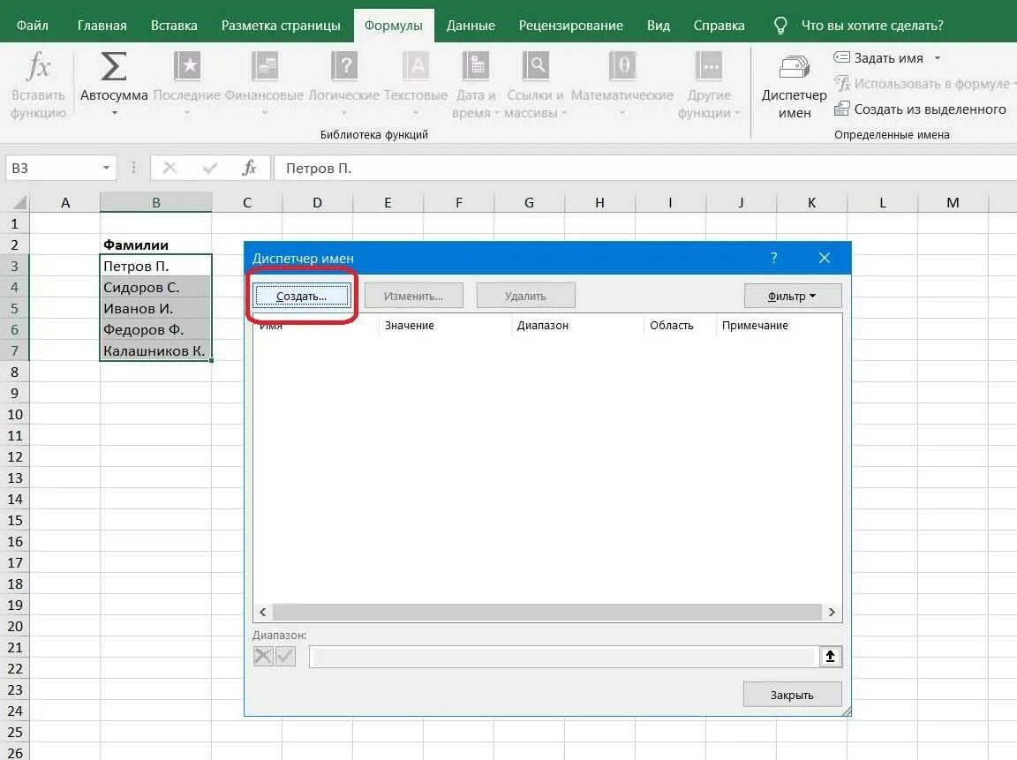This screenshot has width=1017, height=760.
Task: Select cell containing Калашников К.
Action: (155, 350)
